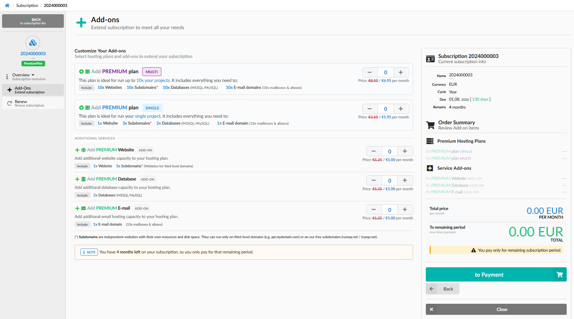The height and width of the screenshot is (319, 574).
Task: Click the home icon in the breadcrumb
Action: 6,5
